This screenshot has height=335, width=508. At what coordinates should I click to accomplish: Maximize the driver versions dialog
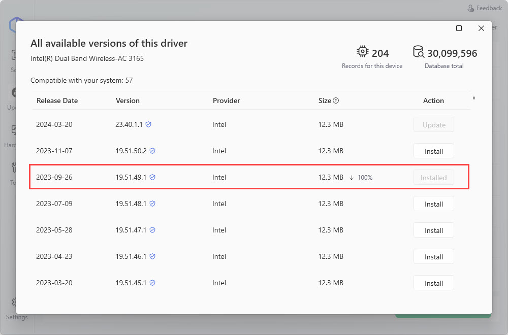point(459,28)
